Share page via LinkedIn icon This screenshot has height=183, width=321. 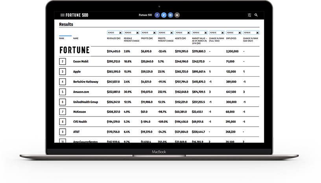point(170,15)
